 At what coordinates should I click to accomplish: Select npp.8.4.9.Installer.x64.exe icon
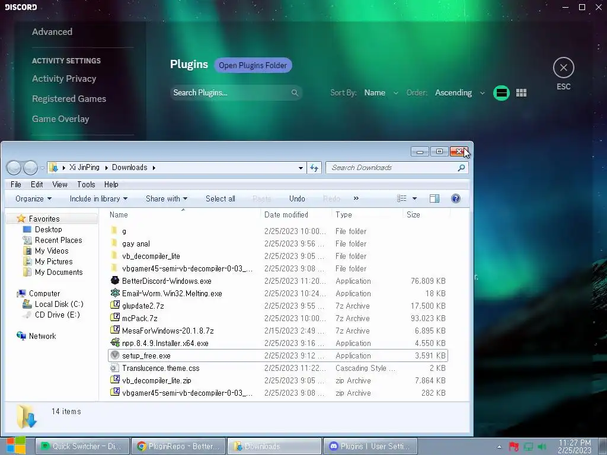click(114, 342)
